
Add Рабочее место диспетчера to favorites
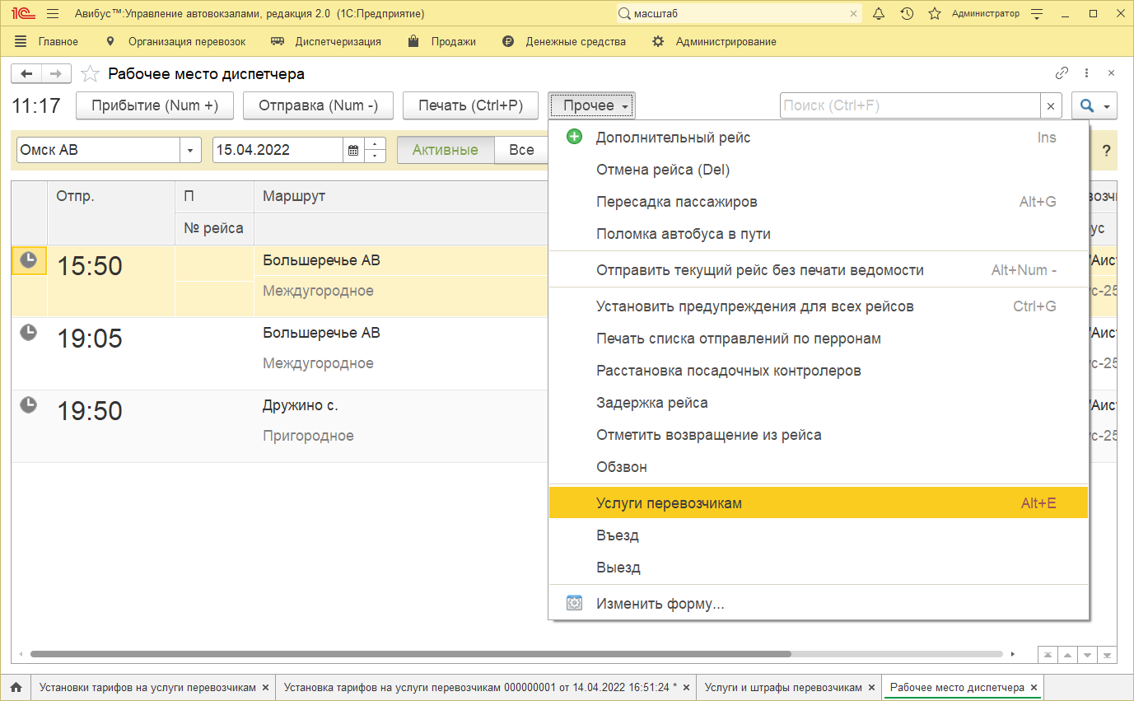pyautogui.click(x=90, y=74)
